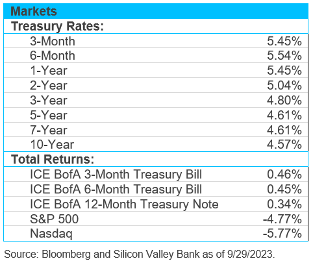The width and height of the screenshot is (313, 261).
Task: Click the Markets header title
Action: tap(34, 11)
